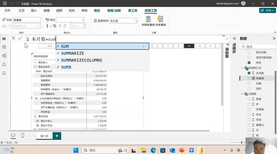The width and height of the screenshot is (277, 154).
Task: Click the Quick measure icon
Action: (160, 19)
